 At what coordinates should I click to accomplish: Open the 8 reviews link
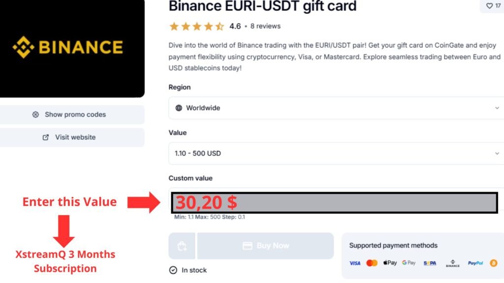coord(265,27)
